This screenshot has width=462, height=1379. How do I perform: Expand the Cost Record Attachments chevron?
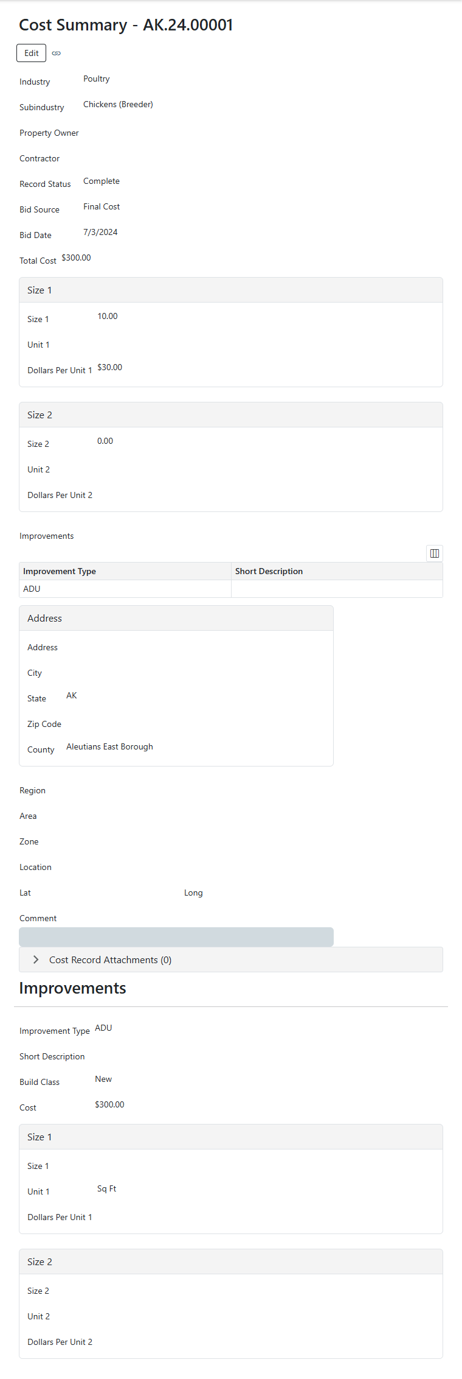[x=36, y=960]
